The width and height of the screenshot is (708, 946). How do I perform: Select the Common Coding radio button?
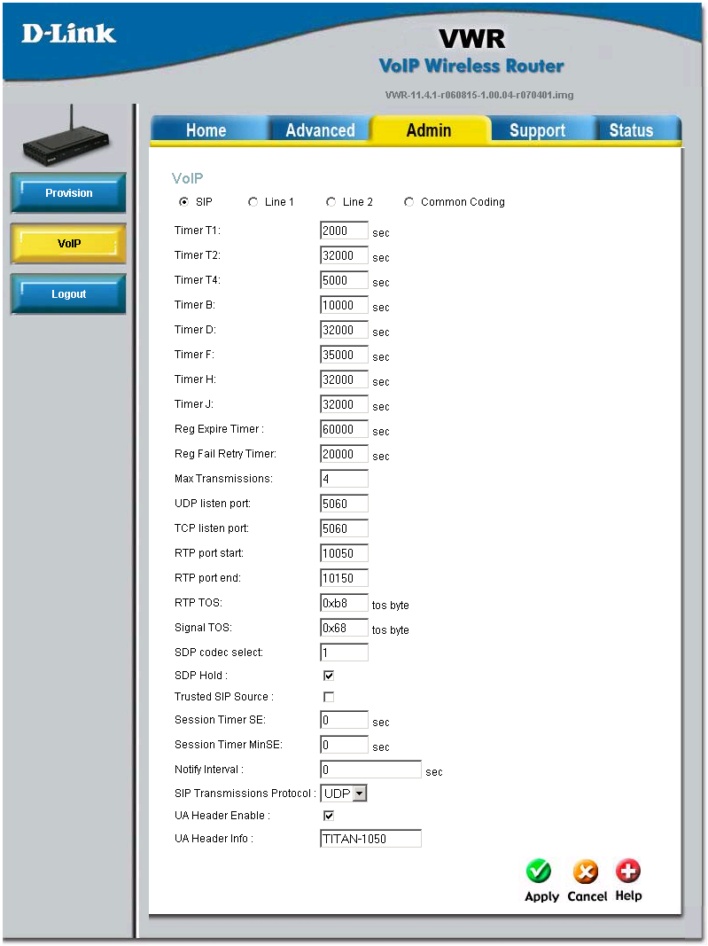click(x=408, y=201)
